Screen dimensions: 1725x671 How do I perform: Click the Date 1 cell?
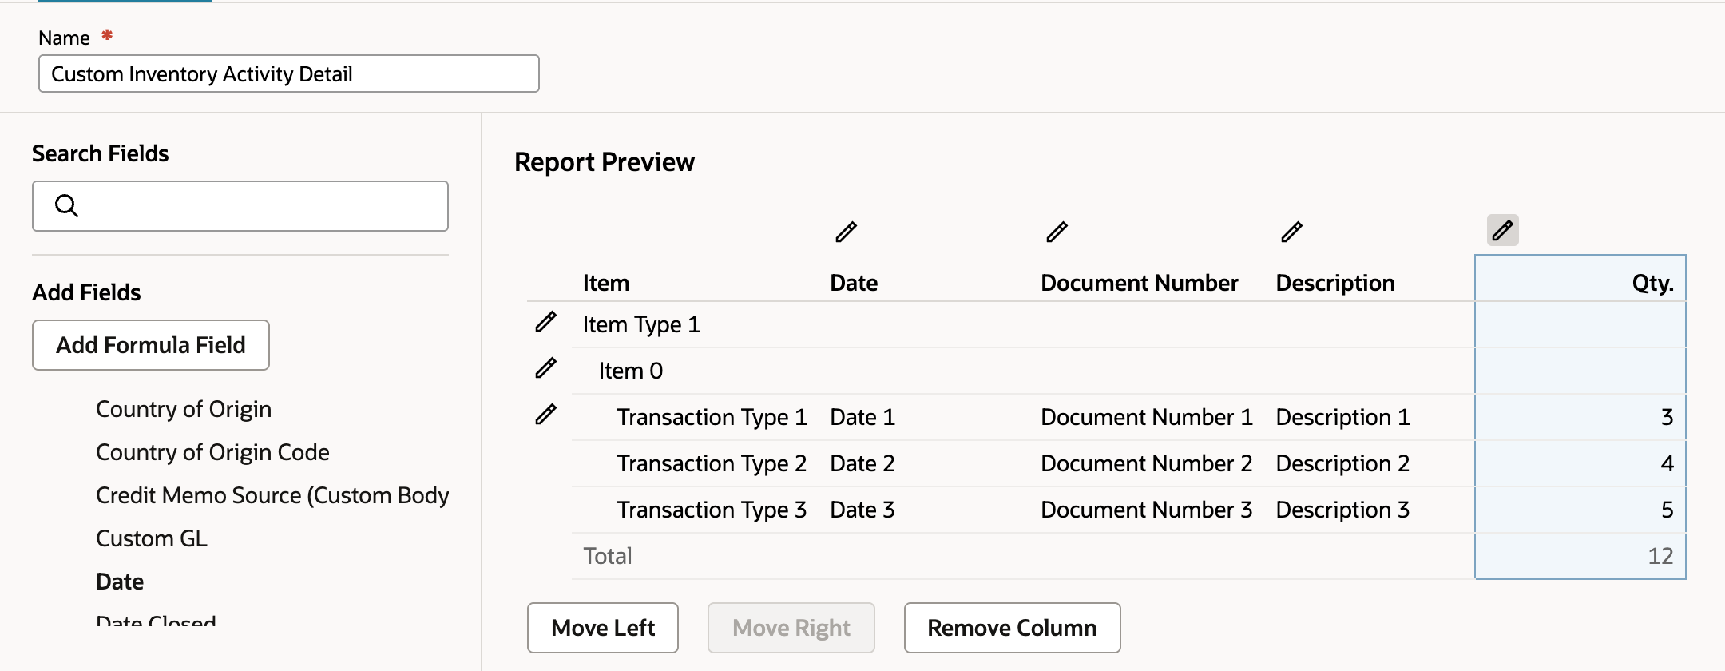(862, 417)
